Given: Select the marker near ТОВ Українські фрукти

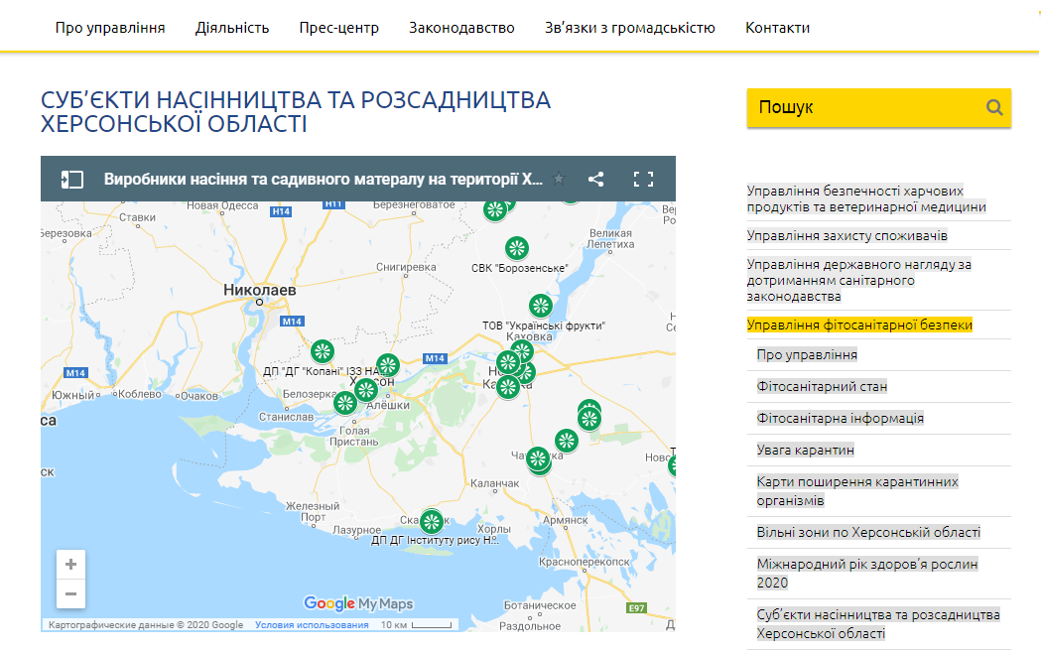Looking at the screenshot, I should pos(540,306).
